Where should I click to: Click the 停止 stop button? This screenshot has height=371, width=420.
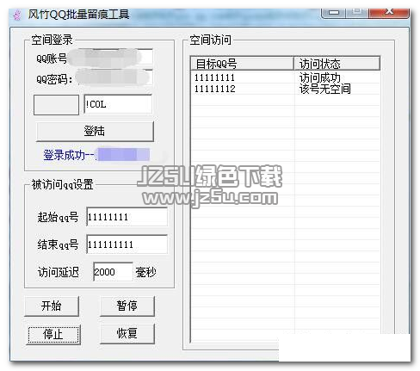(53, 335)
